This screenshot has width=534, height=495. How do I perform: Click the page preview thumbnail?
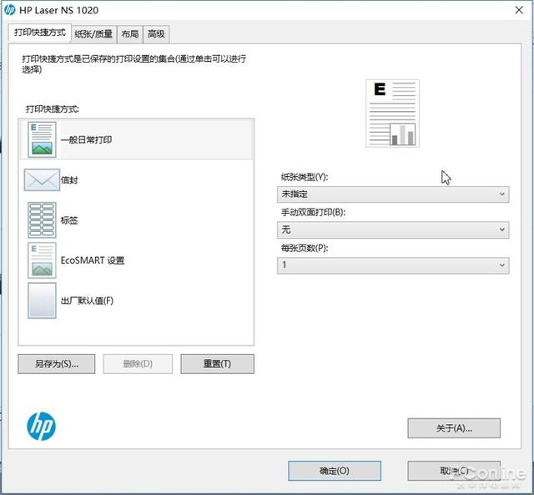pos(392,114)
